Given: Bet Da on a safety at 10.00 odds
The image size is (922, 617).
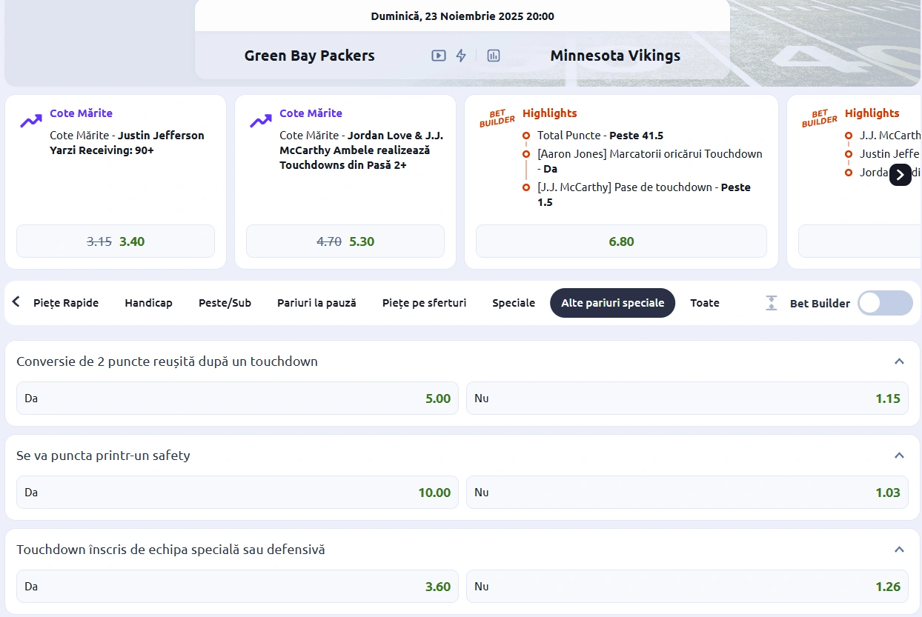Looking at the screenshot, I should [236, 492].
